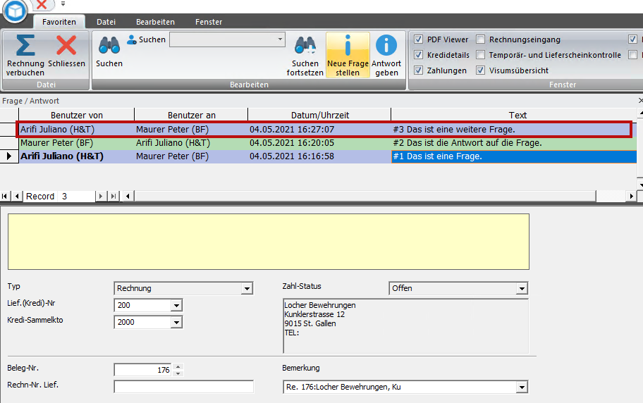The image size is (643, 403).
Task: Select cell '#1 Das ist eine Frage.'
Action: [514, 156]
